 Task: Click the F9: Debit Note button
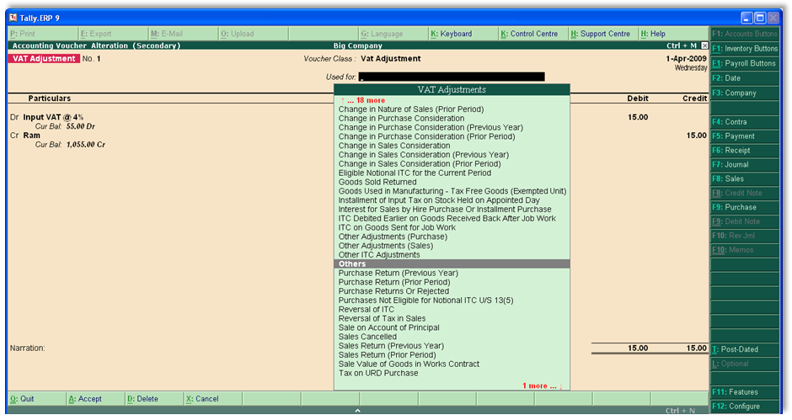click(745, 221)
